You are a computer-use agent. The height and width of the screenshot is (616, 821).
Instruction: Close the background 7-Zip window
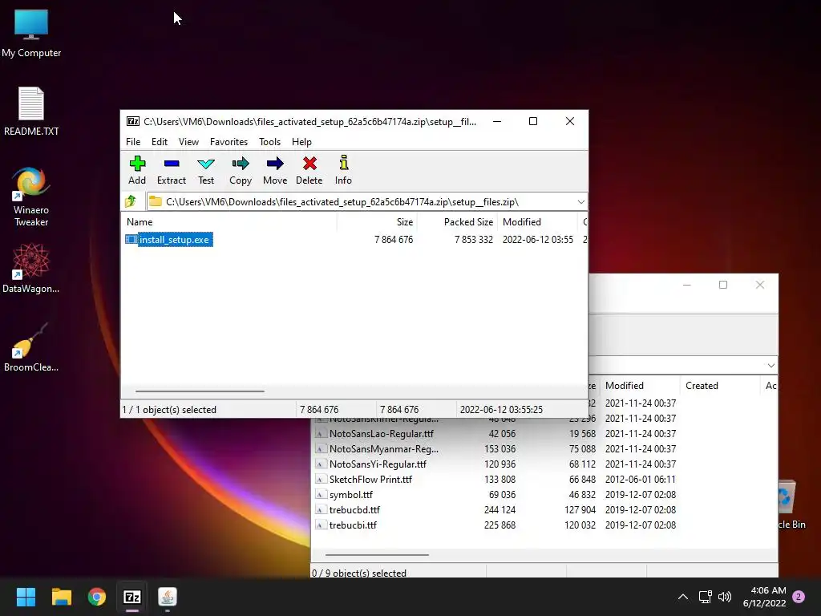coord(760,285)
